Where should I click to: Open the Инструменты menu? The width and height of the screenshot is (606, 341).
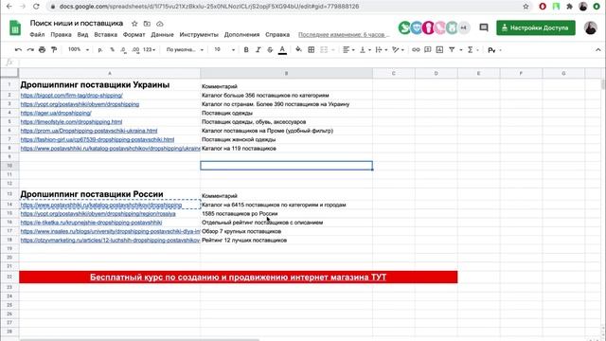(199, 34)
